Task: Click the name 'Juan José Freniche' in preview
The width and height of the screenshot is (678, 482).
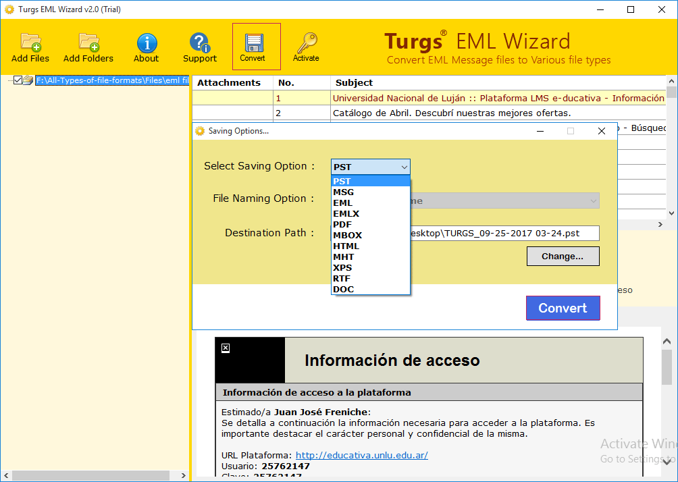Action: tap(321, 412)
